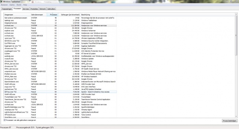
Task: Click the process list scrollbar thumb
Action: pyautogui.click(x=236, y=35)
